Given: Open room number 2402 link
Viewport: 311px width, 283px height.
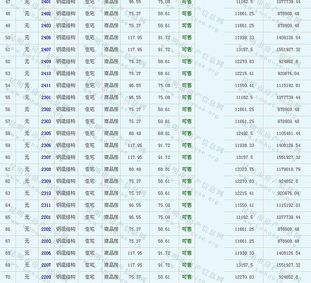Looking at the screenshot, I should [46, 13].
